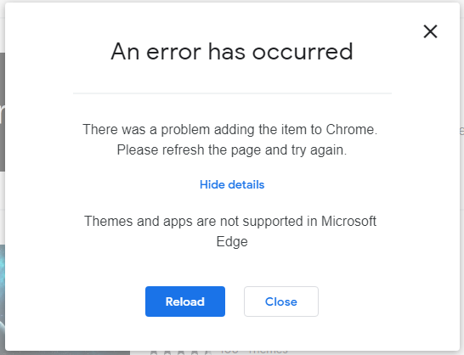464x355 pixels.
Task: Click the horizontal divider under the heading
Action: (x=232, y=93)
